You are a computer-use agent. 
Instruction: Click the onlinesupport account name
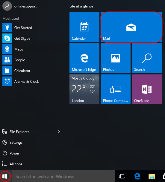[x=25, y=6]
